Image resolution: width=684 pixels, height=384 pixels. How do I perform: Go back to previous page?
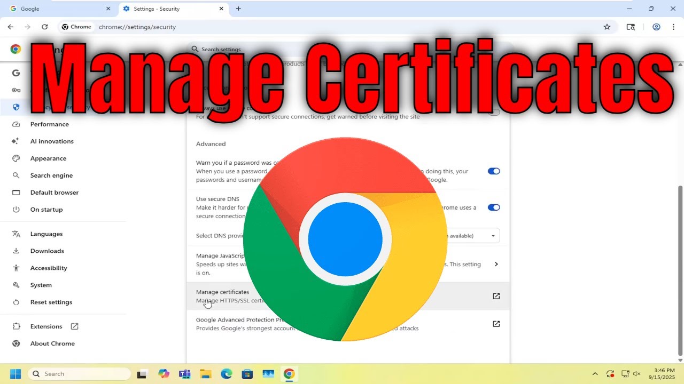[11, 27]
